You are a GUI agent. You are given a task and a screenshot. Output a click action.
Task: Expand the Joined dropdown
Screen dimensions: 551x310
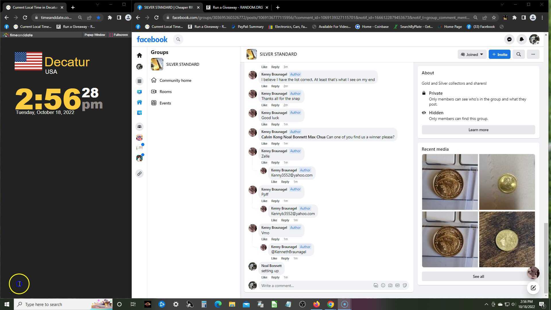pos(472,54)
